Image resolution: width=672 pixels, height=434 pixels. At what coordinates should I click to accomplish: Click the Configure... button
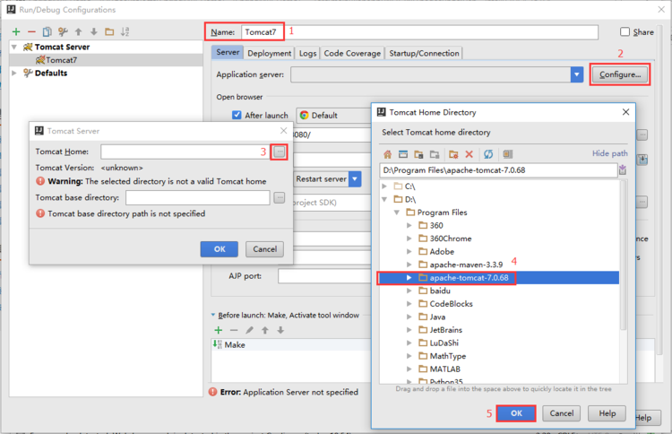point(620,74)
